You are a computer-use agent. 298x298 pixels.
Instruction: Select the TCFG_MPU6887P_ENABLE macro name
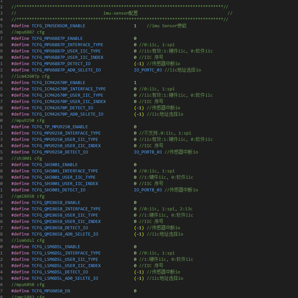[57, 38]
